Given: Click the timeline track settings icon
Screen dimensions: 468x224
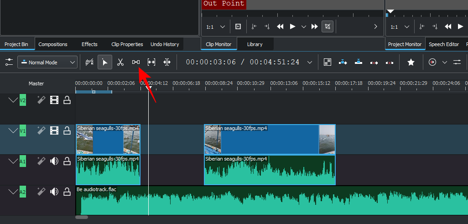Looking at the screenshot, I should tap(9, 62).
